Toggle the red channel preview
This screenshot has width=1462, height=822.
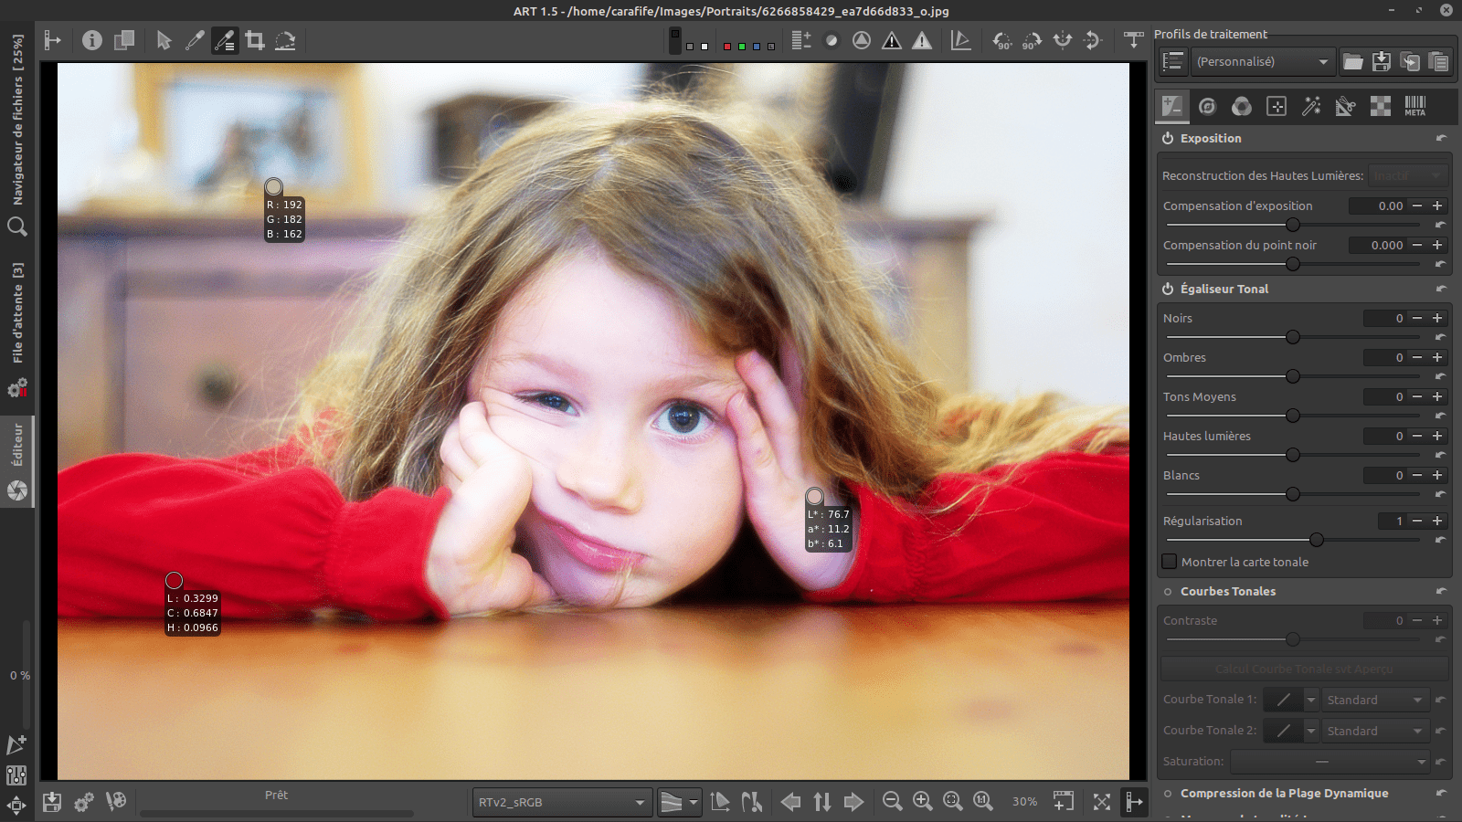[x=727, y=46]
